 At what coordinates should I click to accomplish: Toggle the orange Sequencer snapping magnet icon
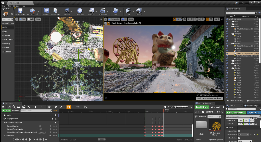pyautogui.click(x=69, y=107)
